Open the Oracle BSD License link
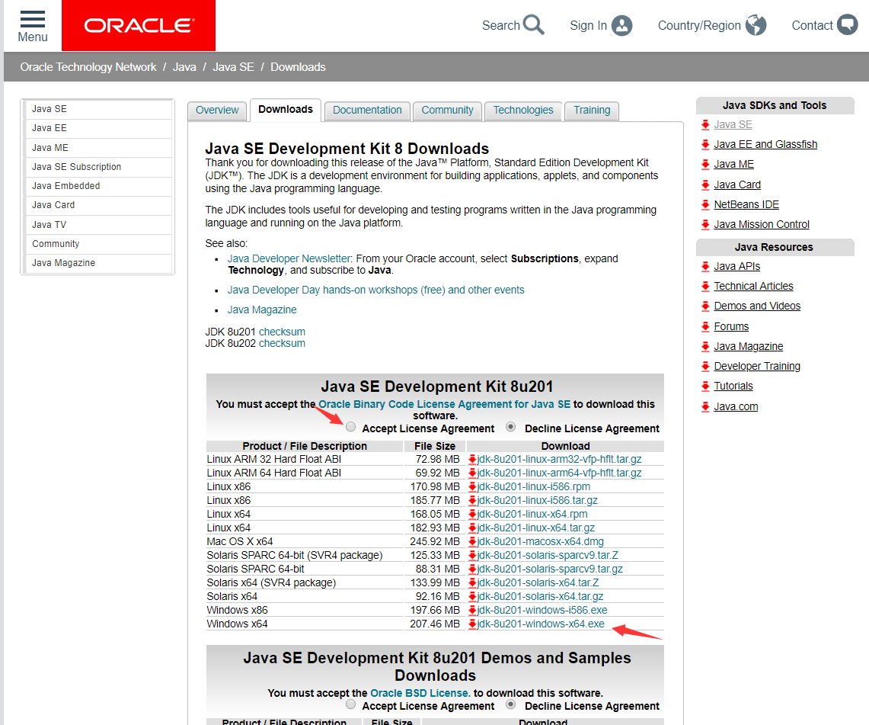Image resolution: width=869 pixels, height=725 pixels. [x=420, y=694]
